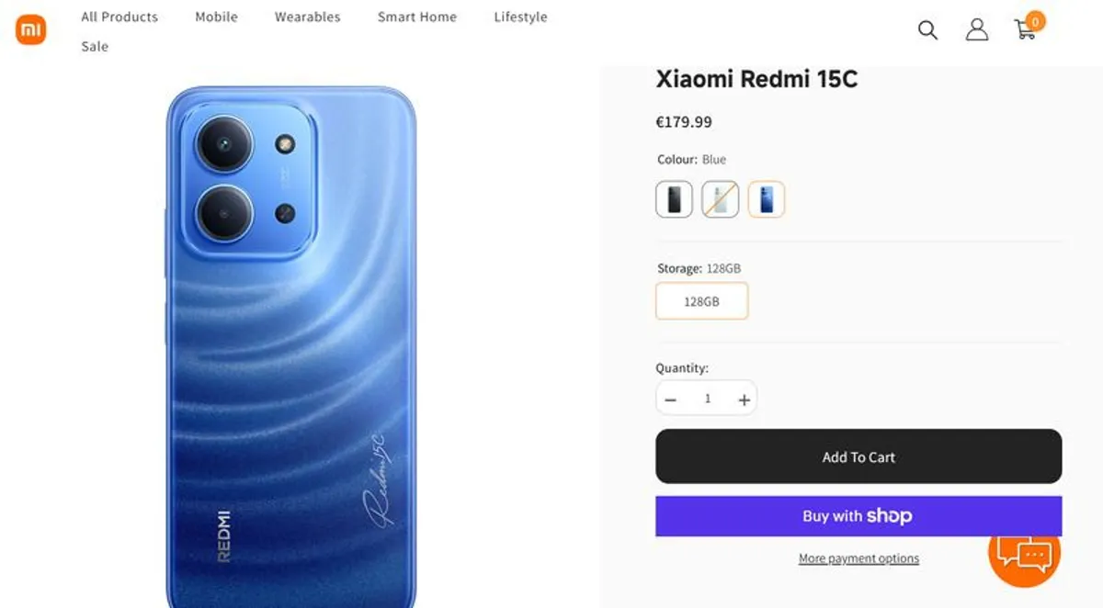
Task: Open the Wearables menu item
Action: pos(306,17)
